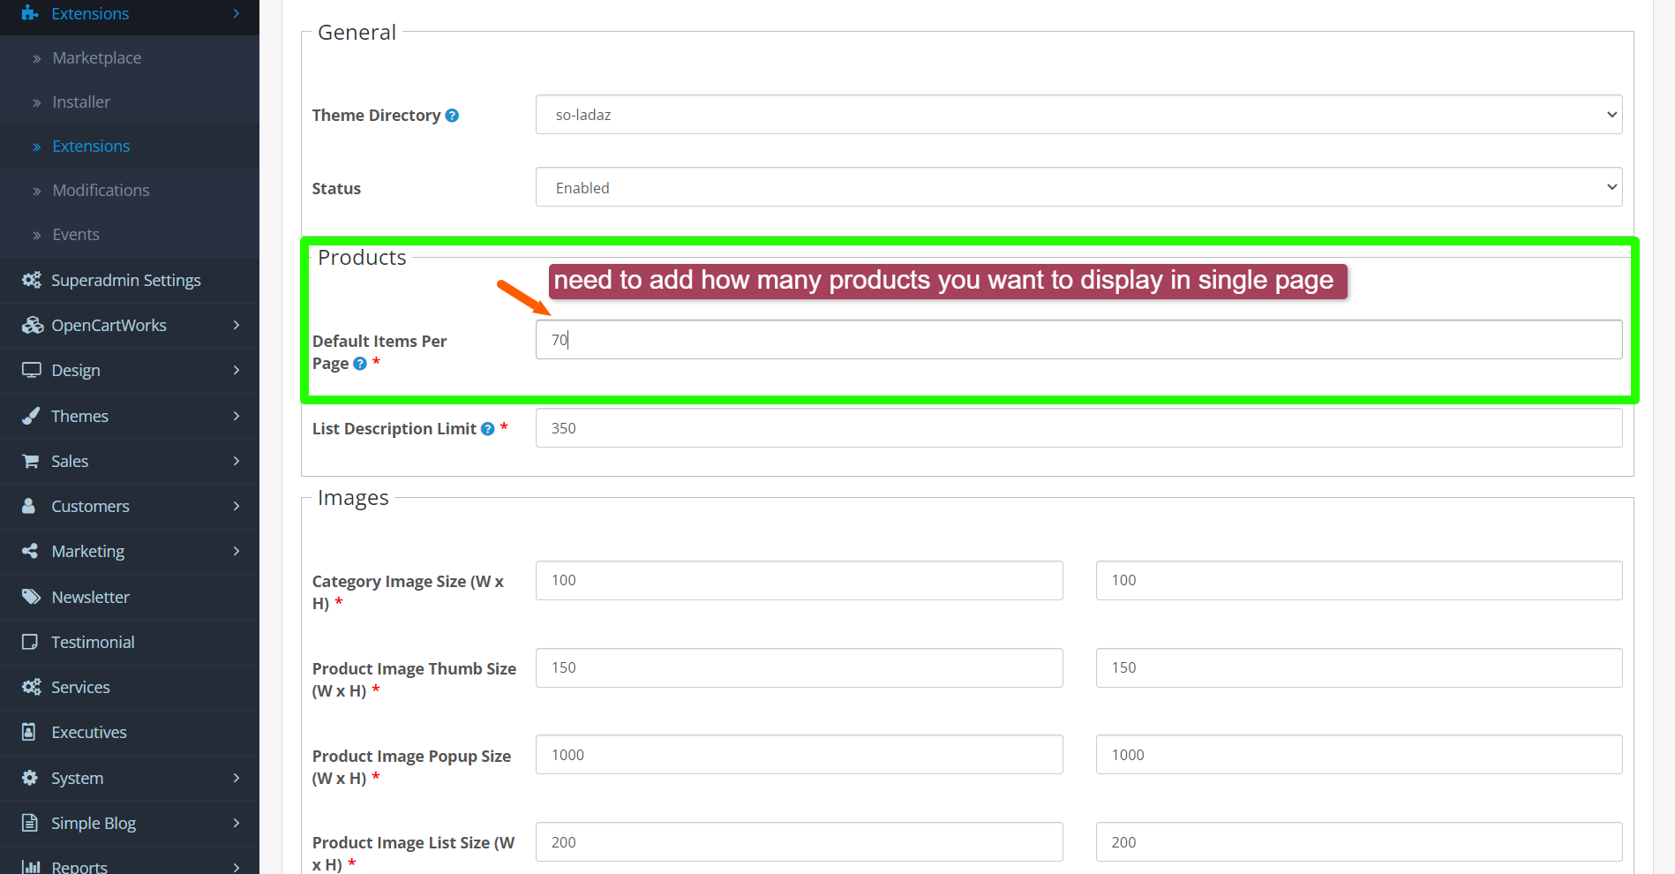The image size is (1675, 874).
Task: Click the Themes paintbrush icon
Action: point(31,416)
